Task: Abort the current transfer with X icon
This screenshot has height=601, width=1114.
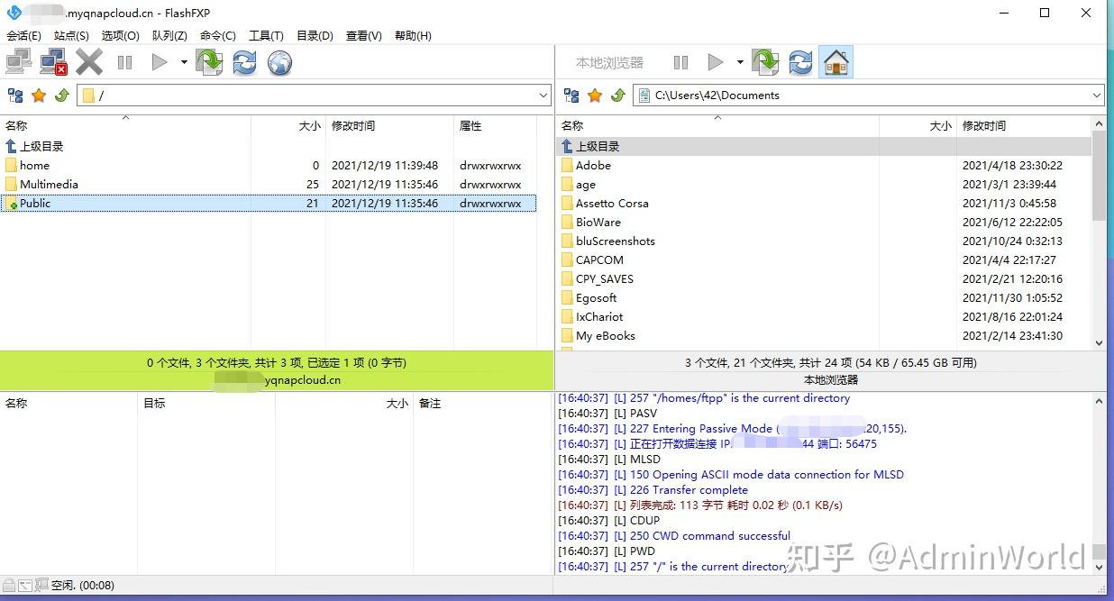Action: (87, 61)
